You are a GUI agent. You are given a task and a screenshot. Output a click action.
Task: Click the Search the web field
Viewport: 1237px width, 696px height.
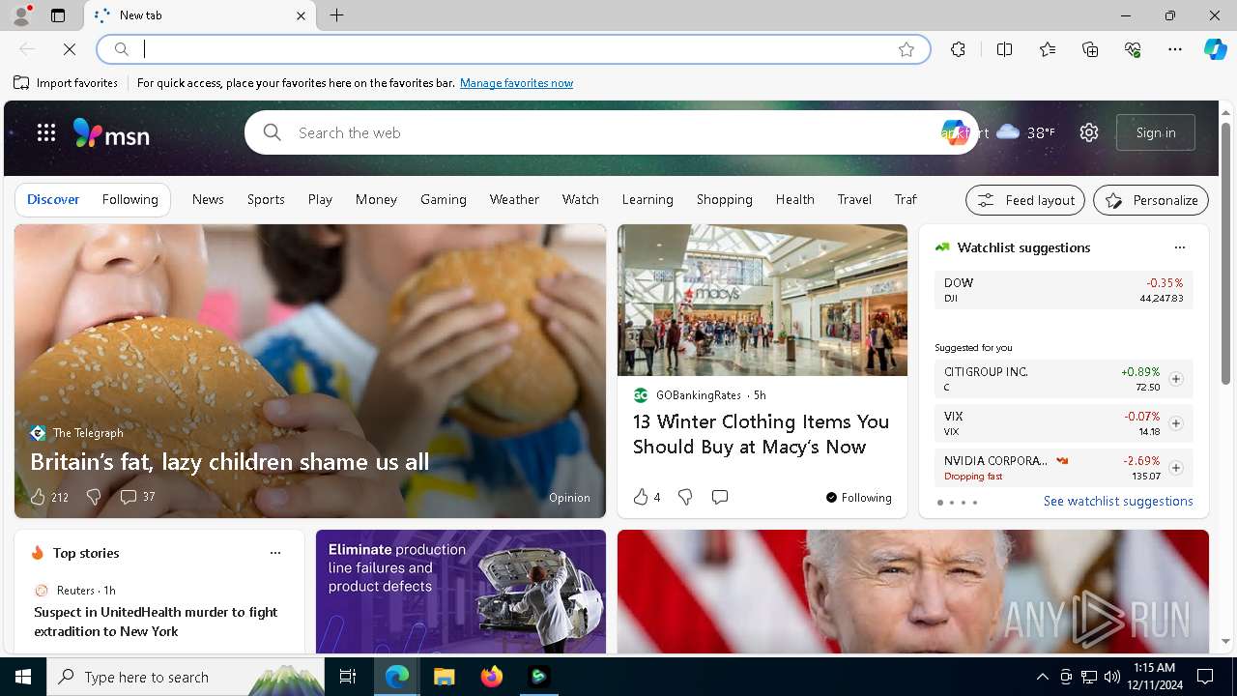[x=614, y=132]
